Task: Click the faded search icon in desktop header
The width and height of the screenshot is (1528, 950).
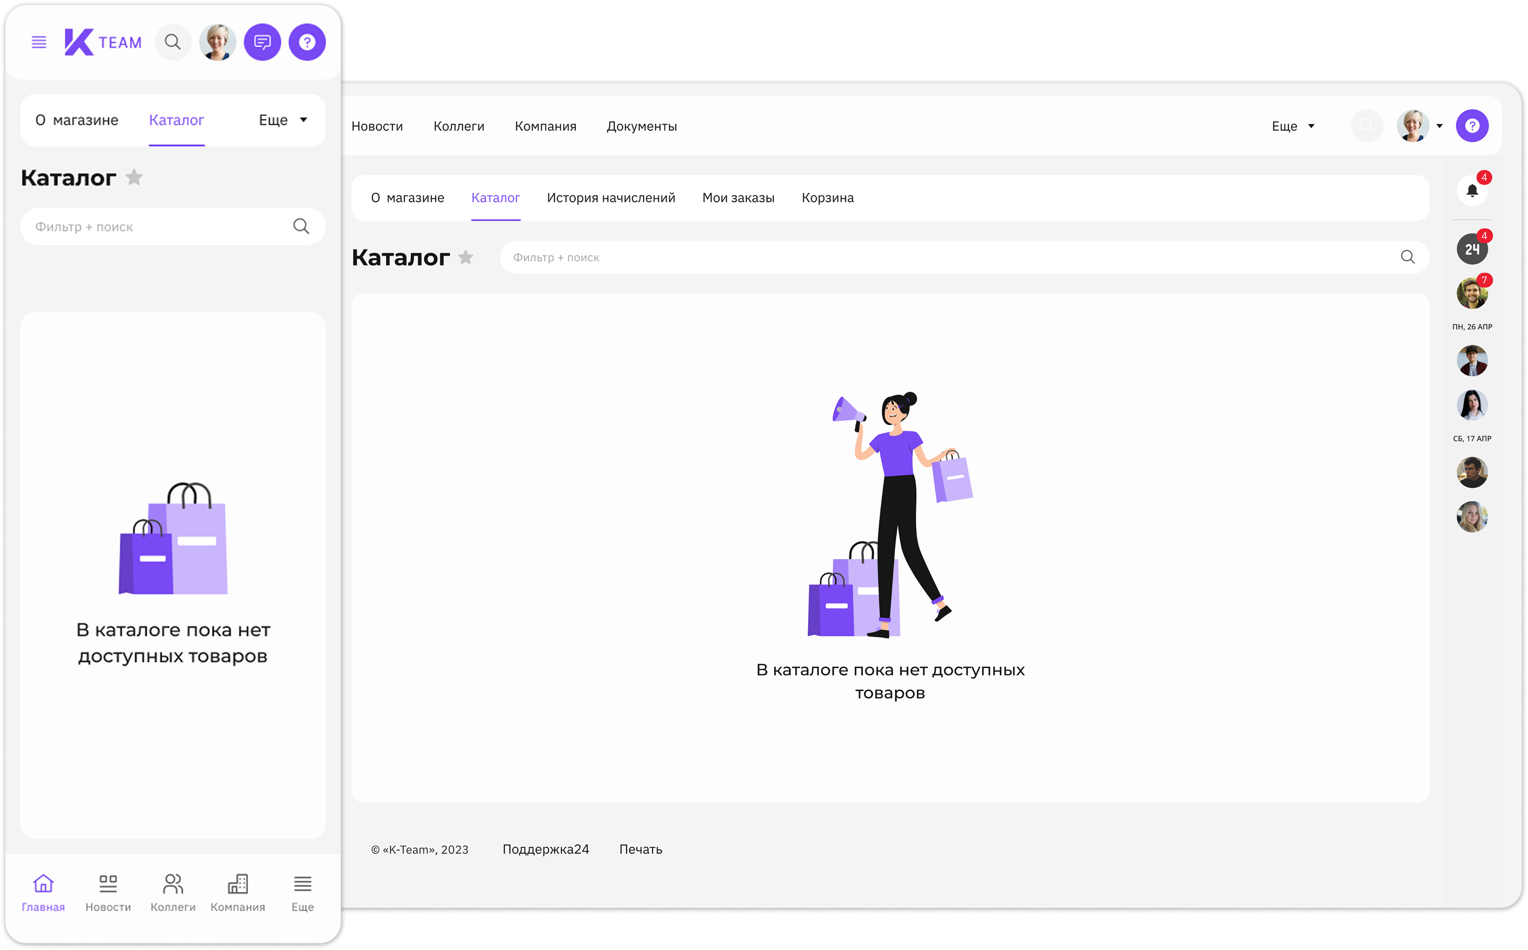Action: point(1367,125)
